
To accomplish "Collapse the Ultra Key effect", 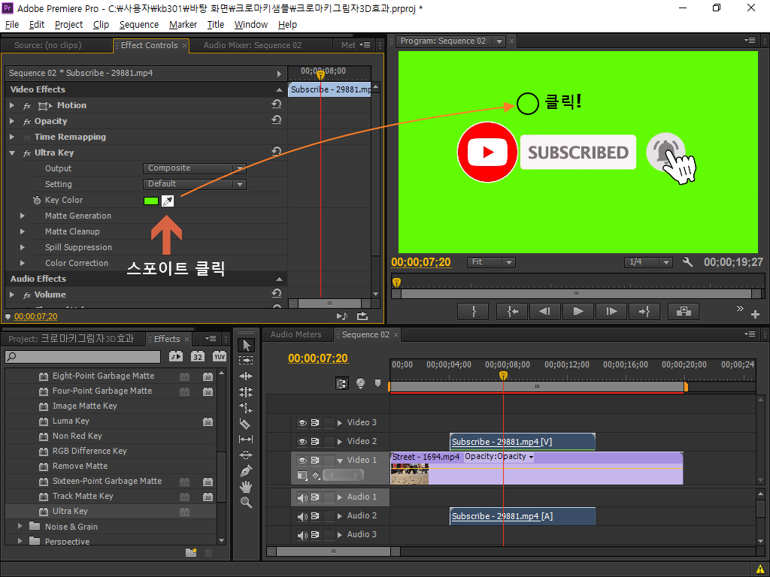I will [12, 153].
